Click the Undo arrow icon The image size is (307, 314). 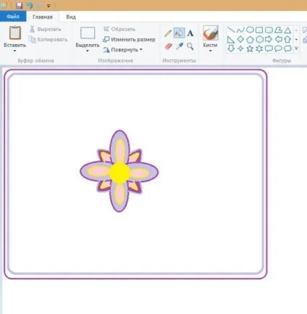coord(30,5)
